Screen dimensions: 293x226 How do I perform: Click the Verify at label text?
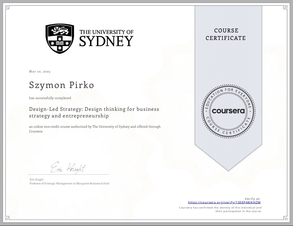coord(252,199)
